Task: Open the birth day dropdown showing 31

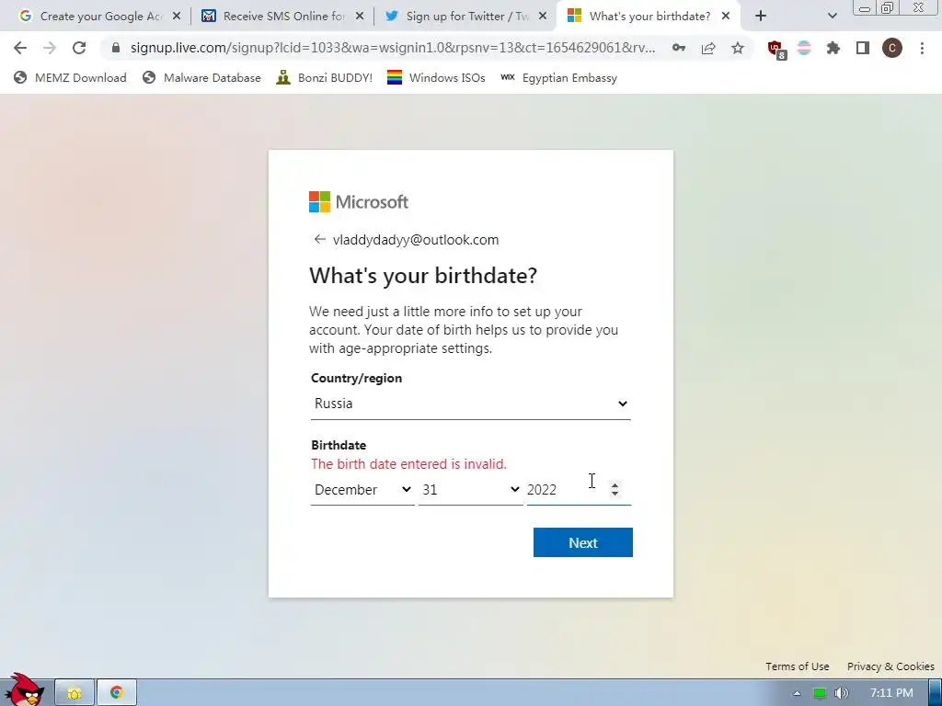Action: pos(470,490)
